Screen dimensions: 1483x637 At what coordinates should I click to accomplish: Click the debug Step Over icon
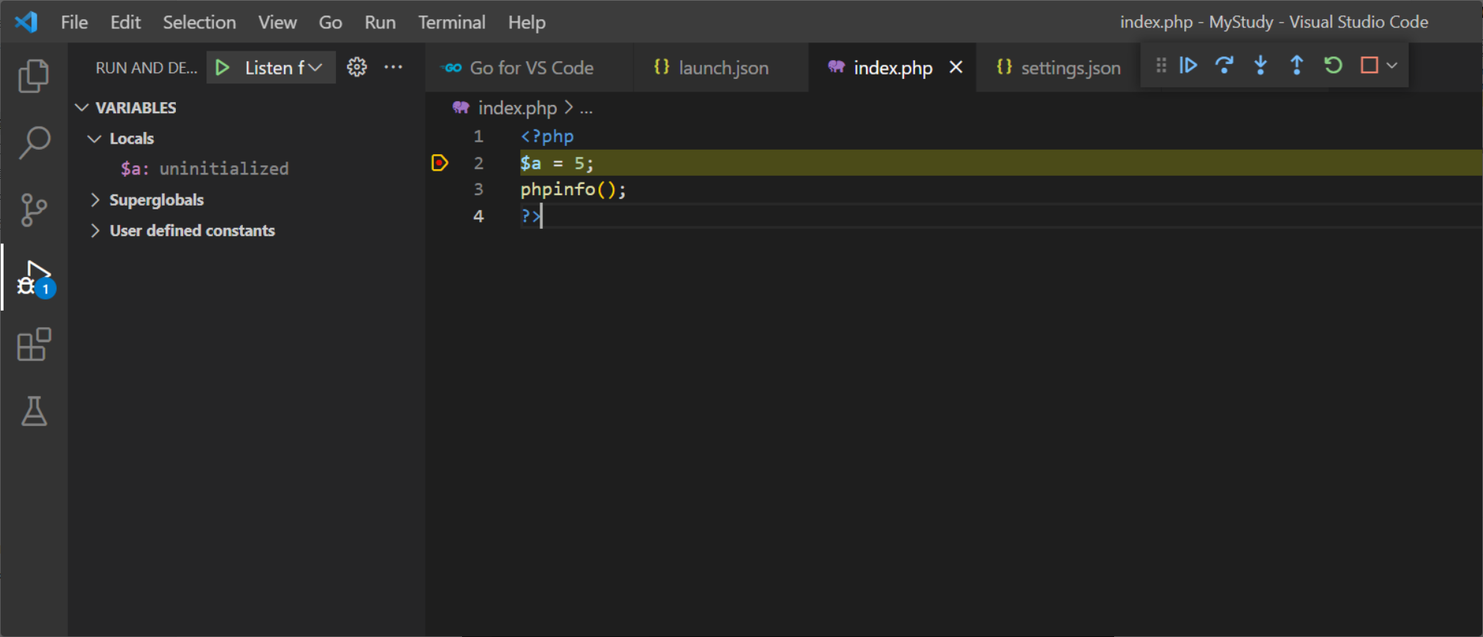click(1224, 66)
